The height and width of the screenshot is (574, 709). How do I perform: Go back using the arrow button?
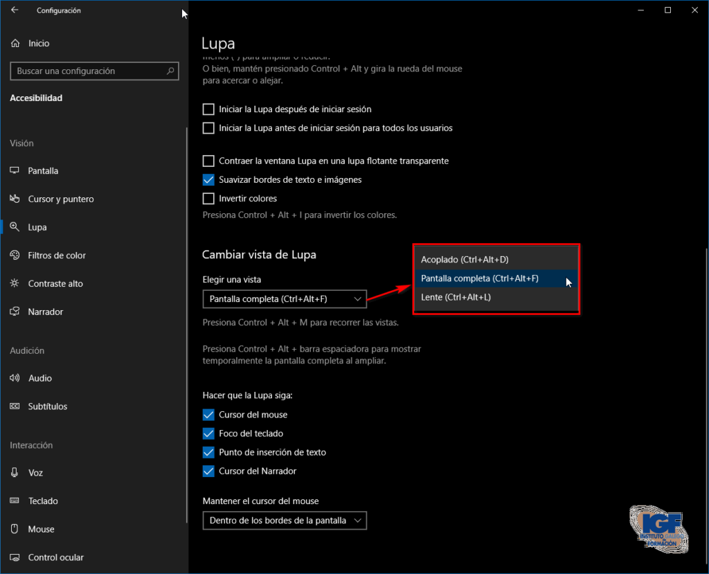(14, 10)
